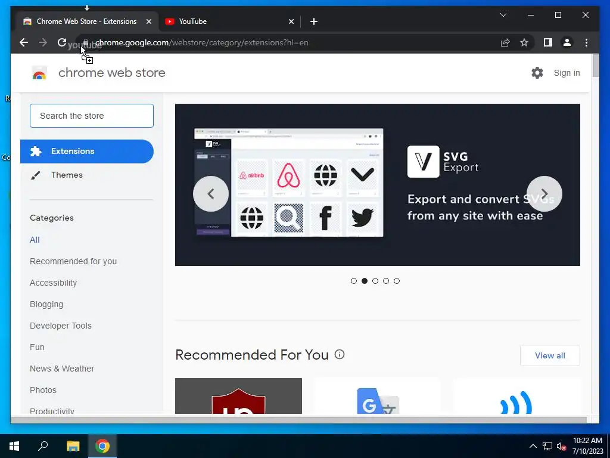Choose the Recommended for you category
The image size is (610, 458).
73,261
